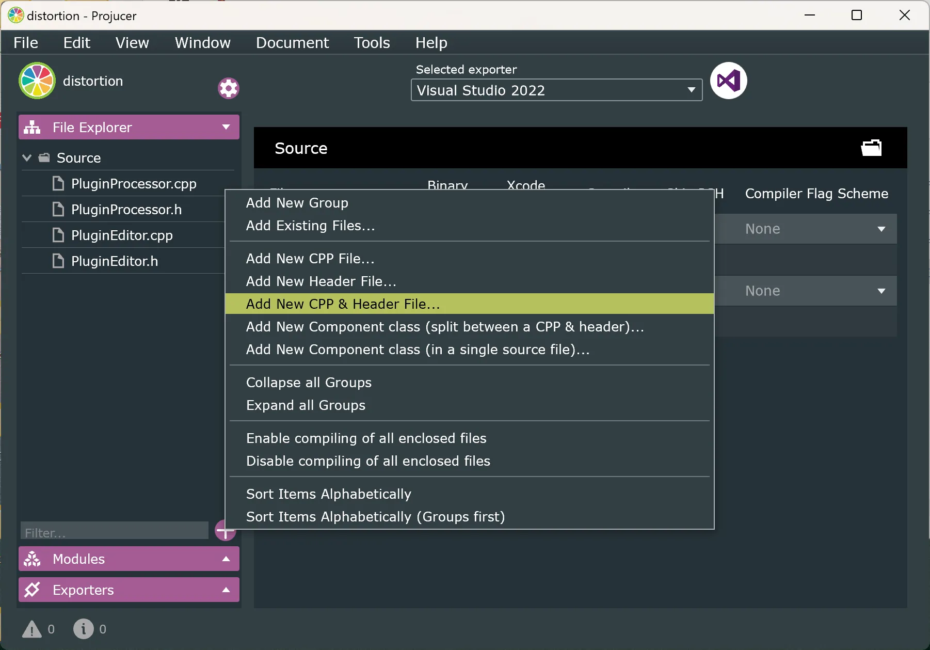Launch Visual Studio via the exporter icon

pyautogui.click(x=728, y=81)
